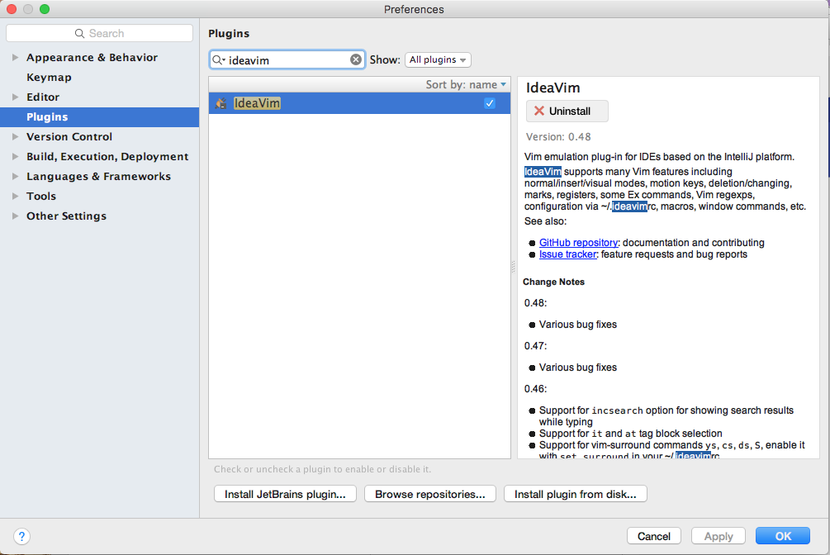Open the Show All plugins dropdown

(x=438, y=59)
